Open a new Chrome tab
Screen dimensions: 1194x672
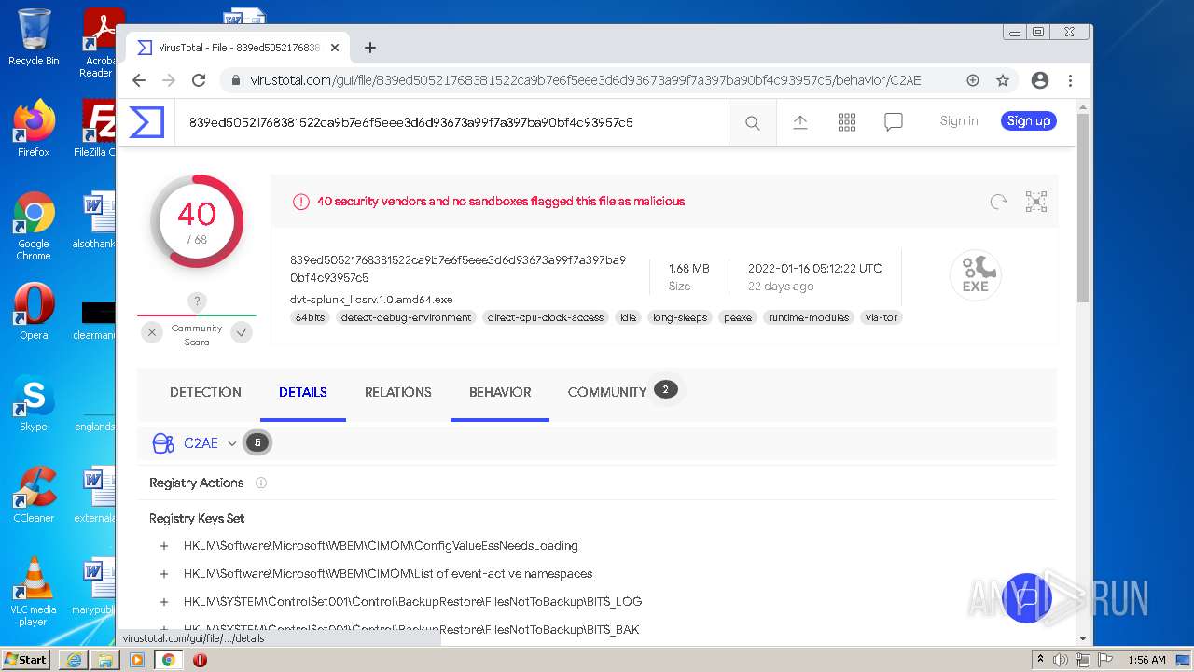coord(370,48)
